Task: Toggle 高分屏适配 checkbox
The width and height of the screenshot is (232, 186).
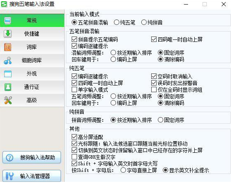Action: pyautogui.click(x=74, y=137)
